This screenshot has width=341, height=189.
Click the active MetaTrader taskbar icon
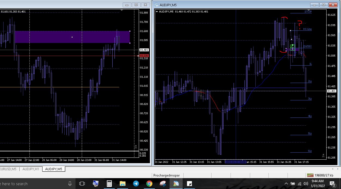tap(176, 184)
